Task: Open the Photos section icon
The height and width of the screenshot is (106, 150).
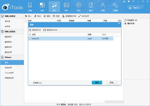Action: click(66, 5)
